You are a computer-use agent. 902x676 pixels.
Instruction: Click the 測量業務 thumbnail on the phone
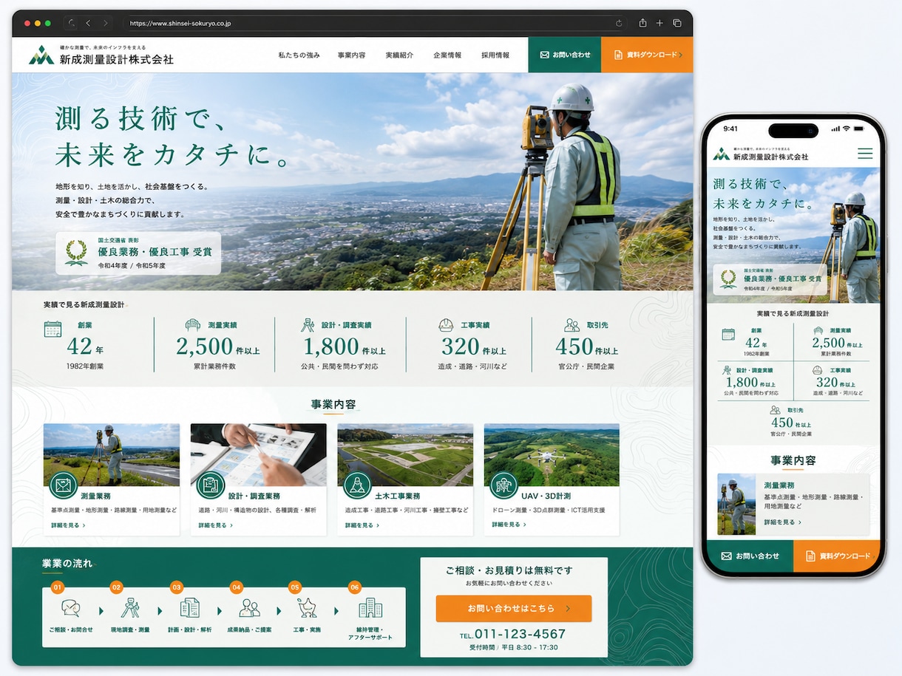point(737,504)
